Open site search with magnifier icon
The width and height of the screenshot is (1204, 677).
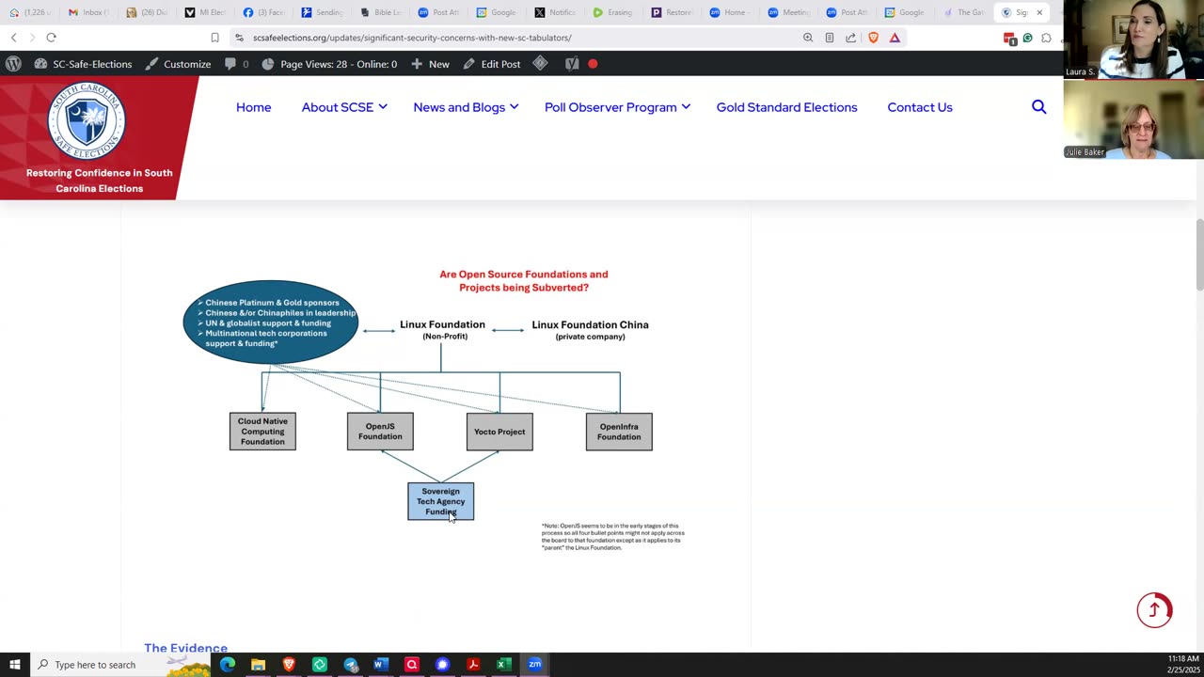pyautogui.click(x=1038, y=107)
